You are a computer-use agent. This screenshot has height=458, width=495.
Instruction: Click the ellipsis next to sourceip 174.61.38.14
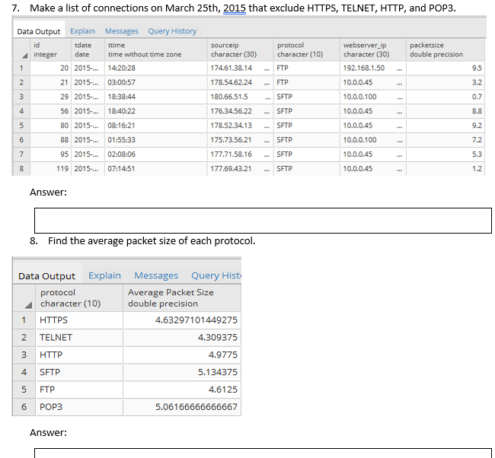tap(267, 68)
